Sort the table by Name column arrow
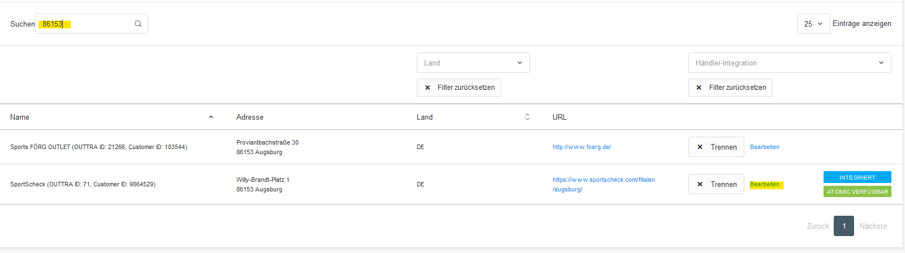Viewport: 905px width, 253px height. click(x=211, y=117)
